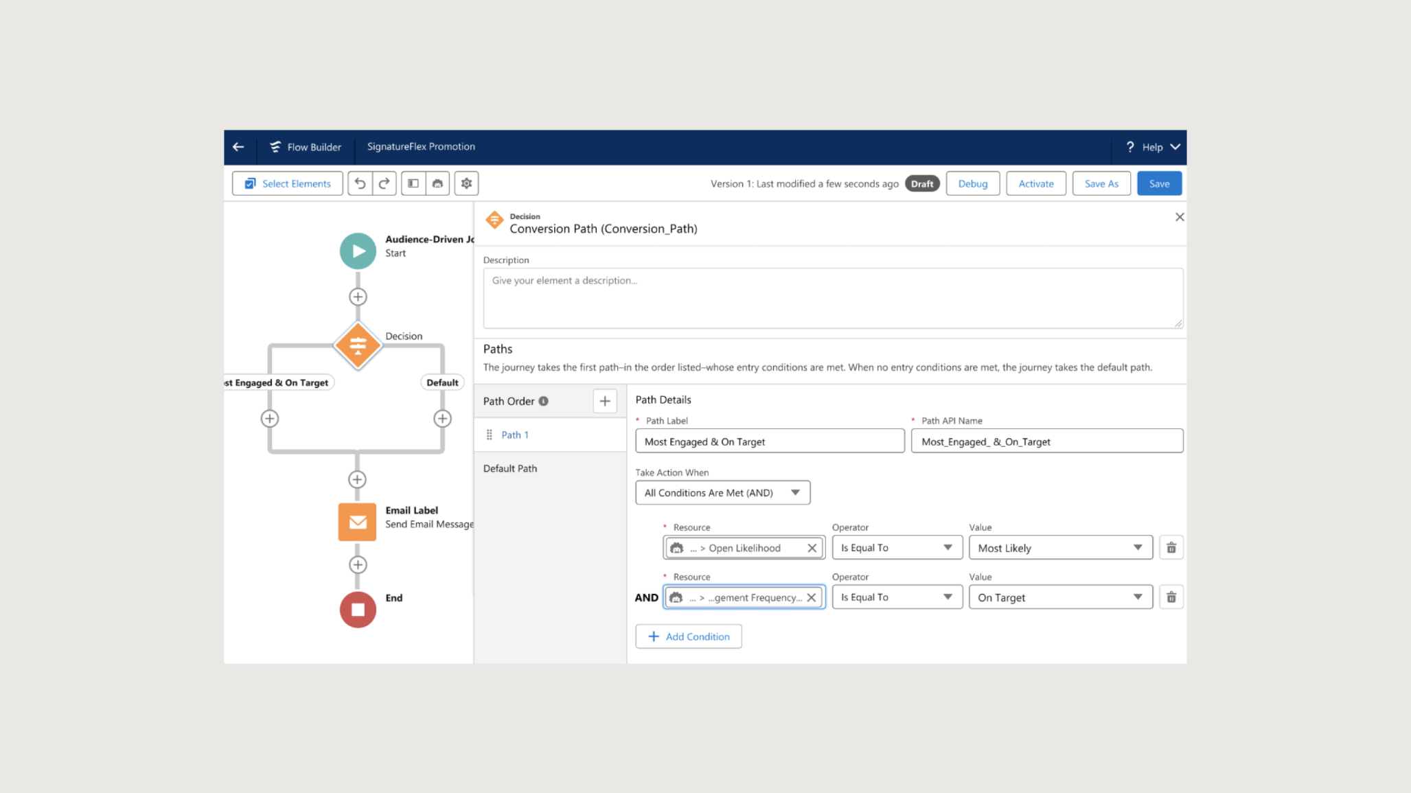Click the Add Condition link
This screenshot has height=793, width=1411.
click(689, 636)
